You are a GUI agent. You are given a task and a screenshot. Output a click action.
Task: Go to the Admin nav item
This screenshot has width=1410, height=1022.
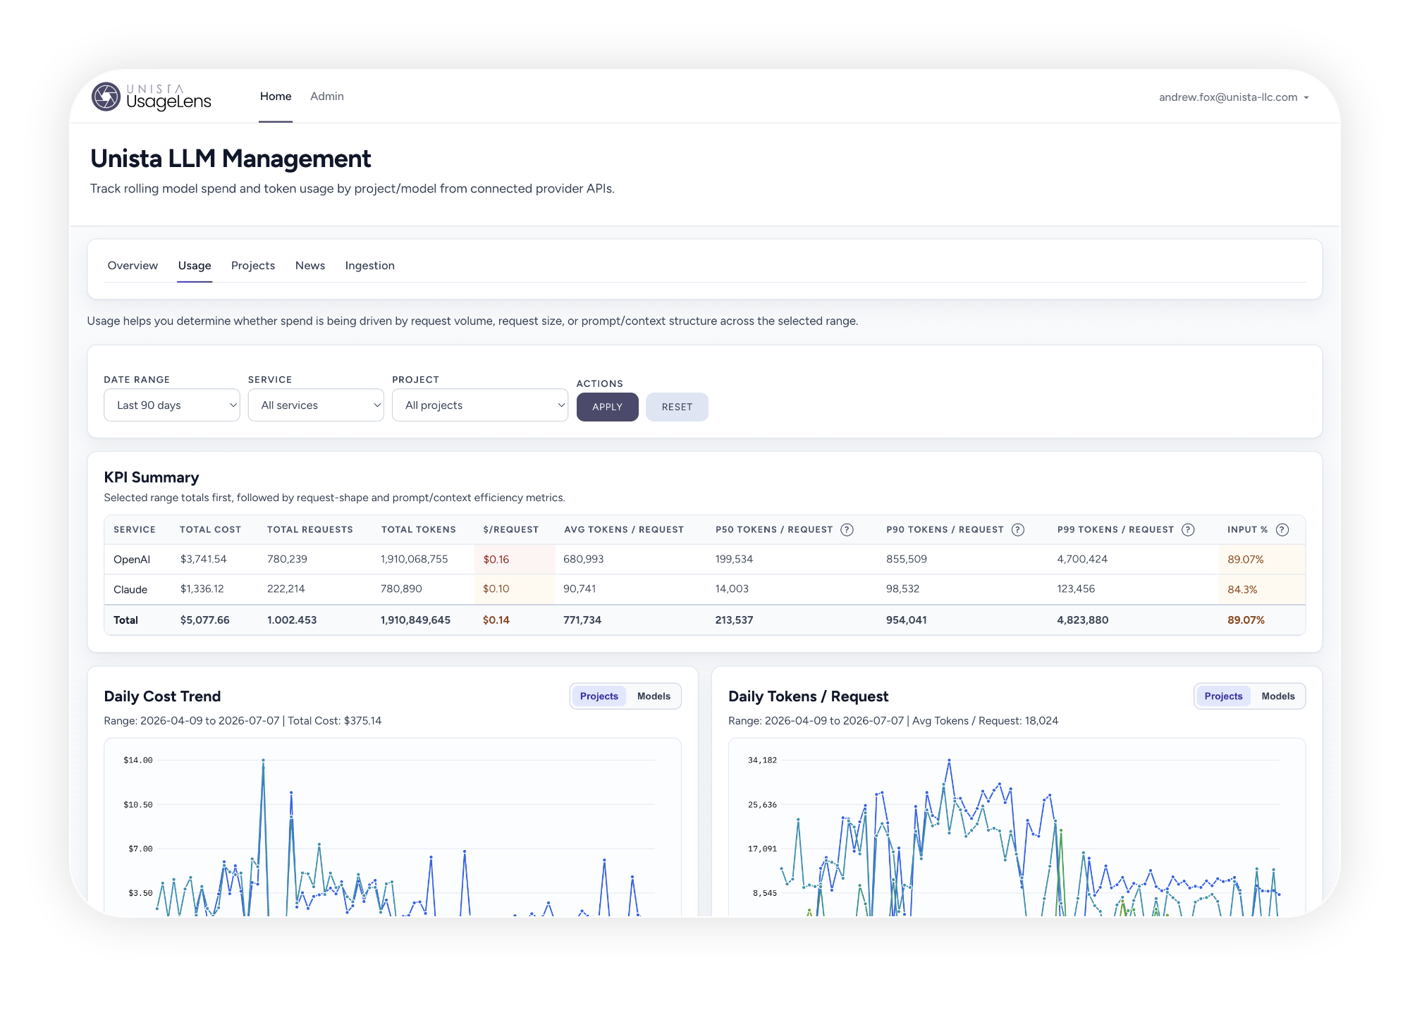tap(327, 96)
